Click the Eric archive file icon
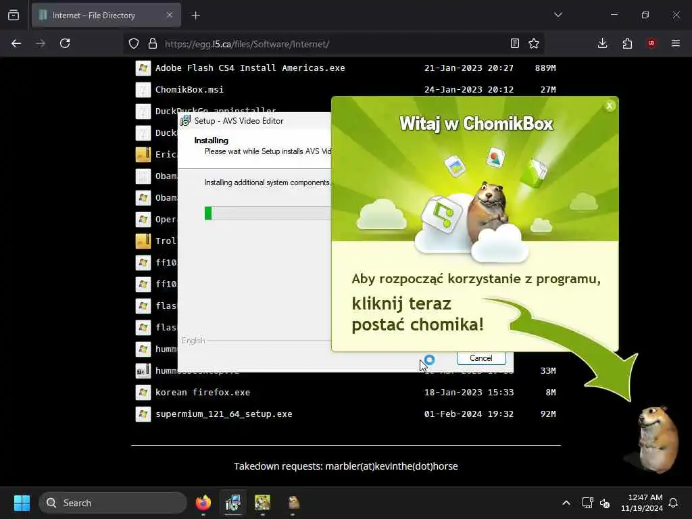The width and height of the screenshot is (692, 519). [x=143, y=155]
